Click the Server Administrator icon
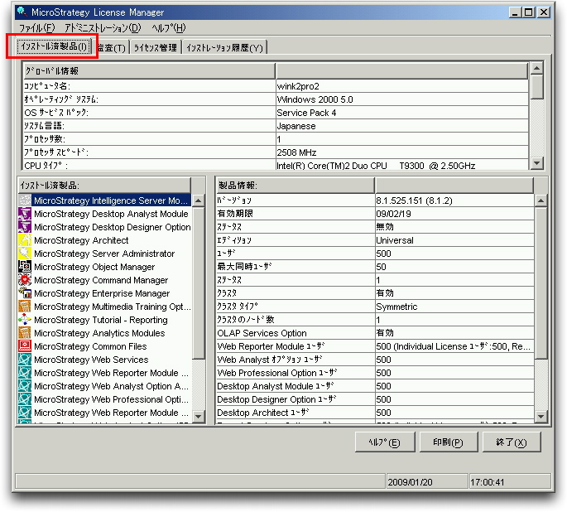This screenshot has height=512, width=567. click(25, 254)
